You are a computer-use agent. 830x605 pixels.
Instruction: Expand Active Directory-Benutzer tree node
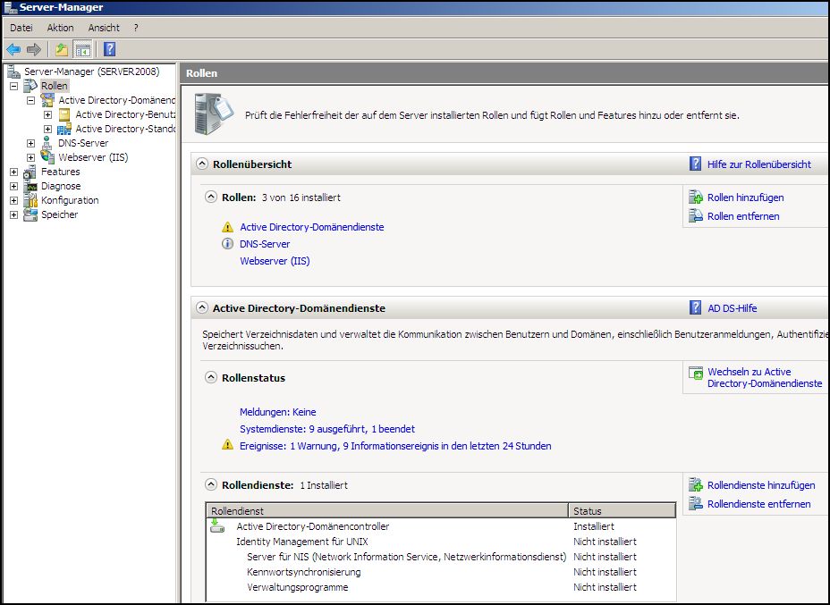47,114
